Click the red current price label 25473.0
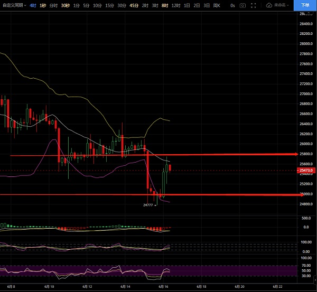This screenshot has height=292, width=317. click(x=306, y=171)
